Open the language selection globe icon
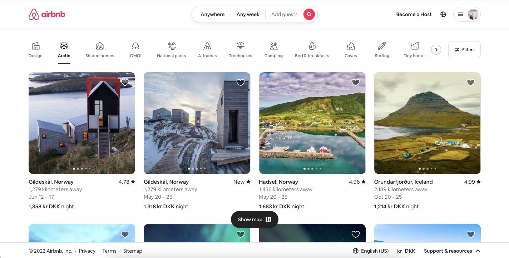This screenshot has width=509, height=258. (x=443, y=14)
